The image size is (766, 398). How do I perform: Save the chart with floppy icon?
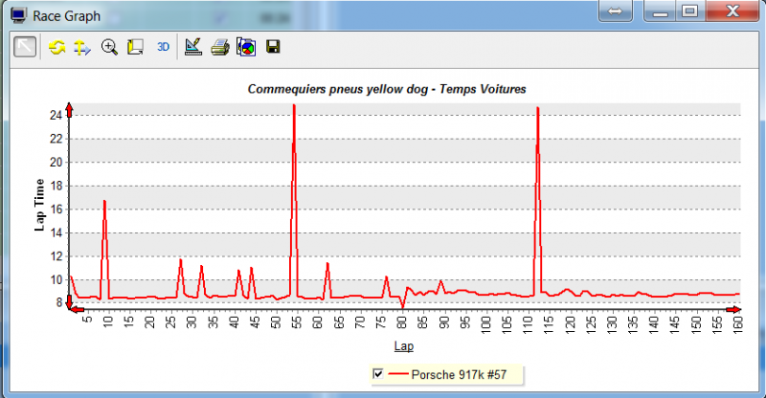coord(272,47)
